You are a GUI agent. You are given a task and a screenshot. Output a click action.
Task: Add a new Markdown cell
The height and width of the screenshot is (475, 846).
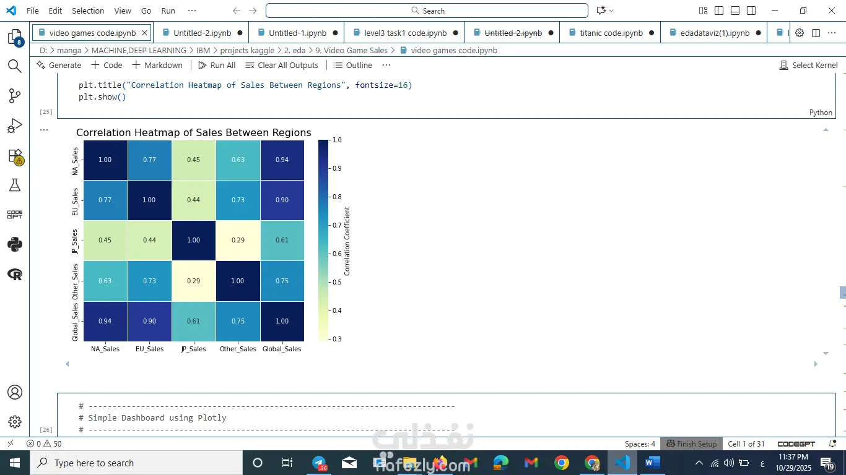click(x=157, y=65)
